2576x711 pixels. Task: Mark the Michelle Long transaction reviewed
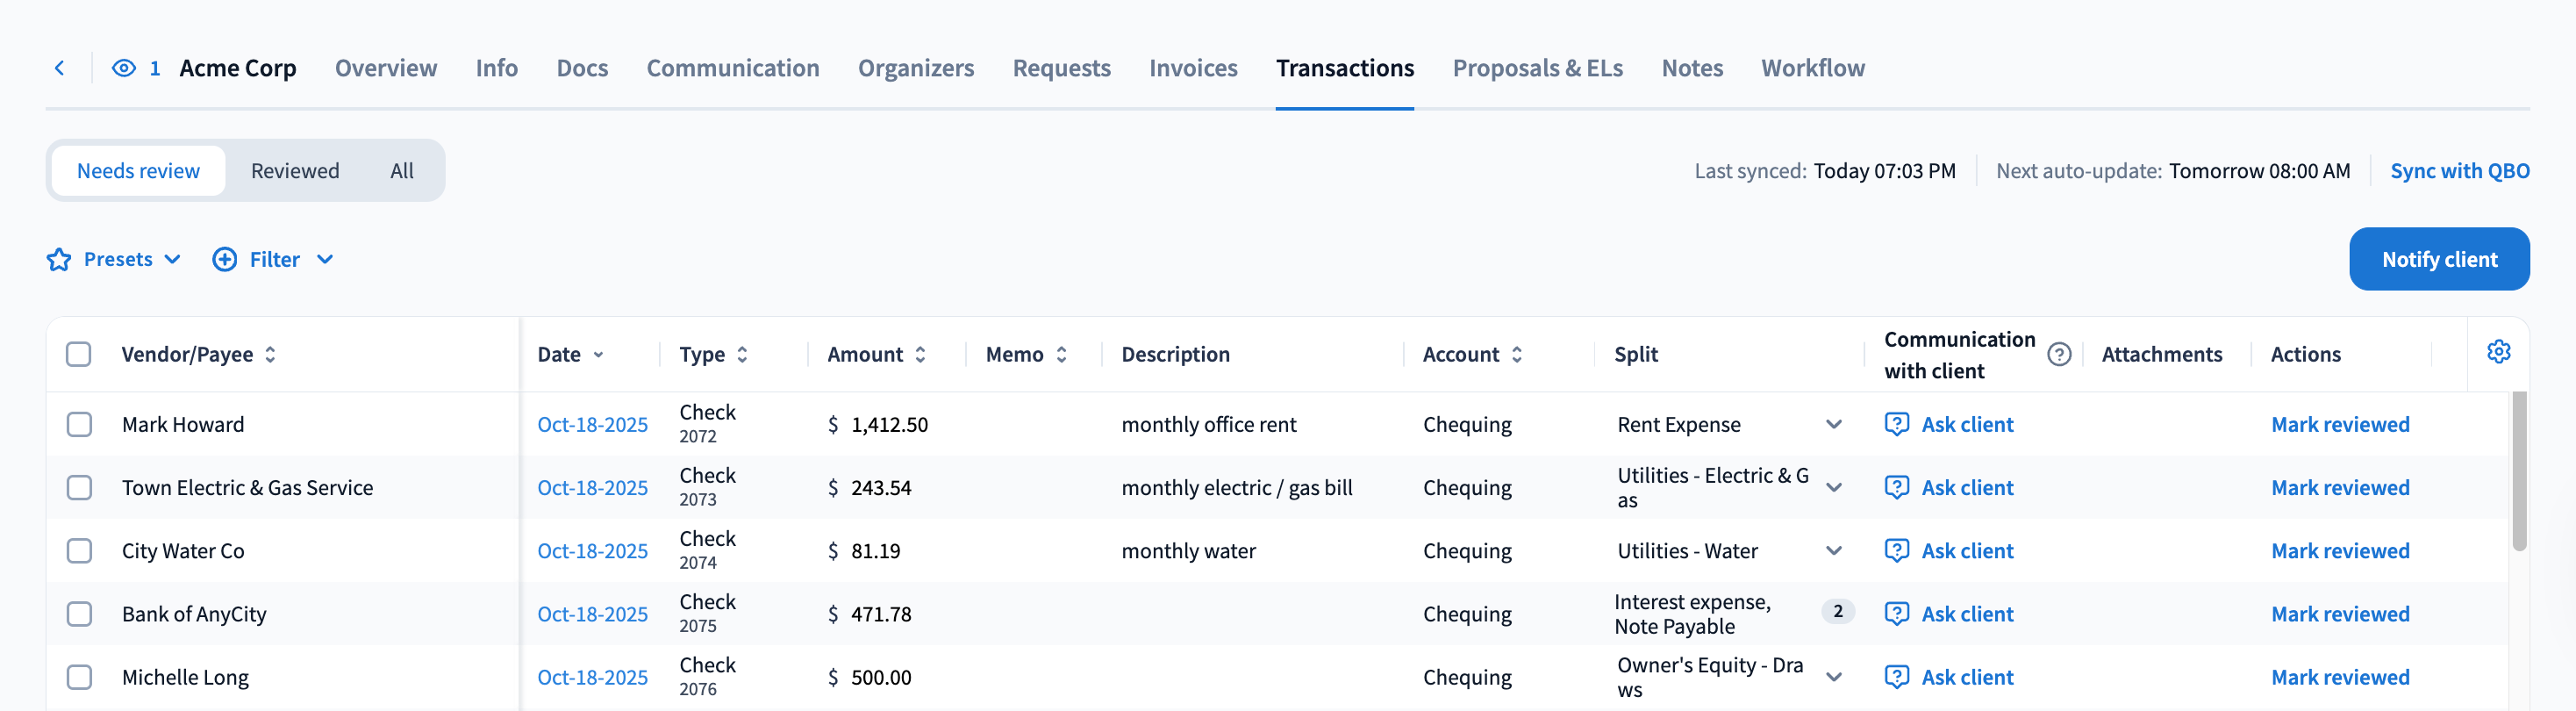point(2340,677)
